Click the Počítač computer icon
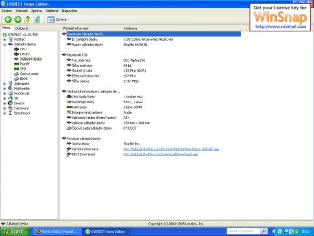Viewport: 314px width, 236px height. pos(11,40)
